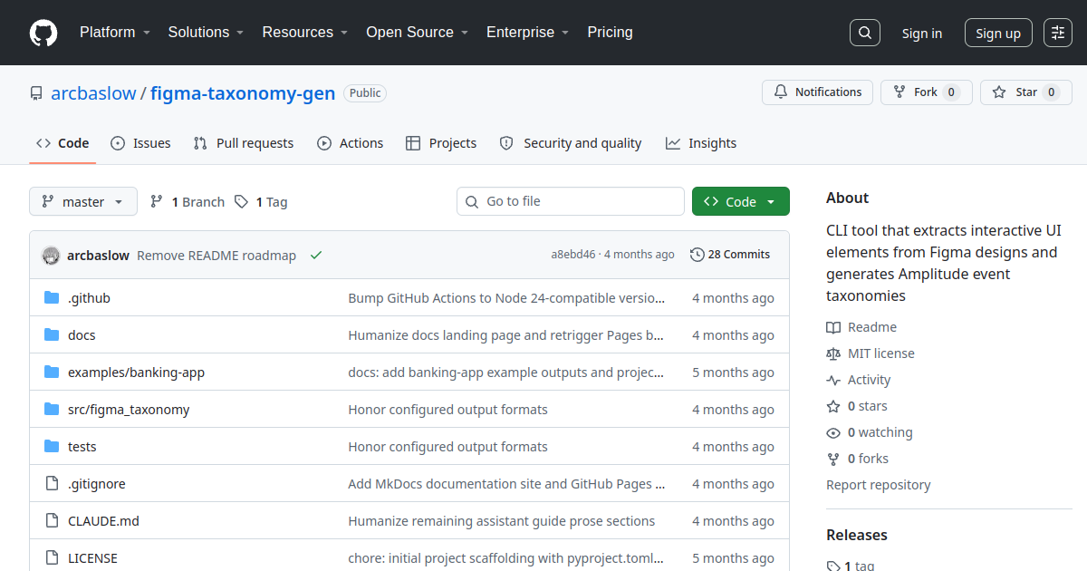The width and height of the screenshot is (1087, 571).
Task: Switch to the Code tab
Action: [x=63, y=143]
